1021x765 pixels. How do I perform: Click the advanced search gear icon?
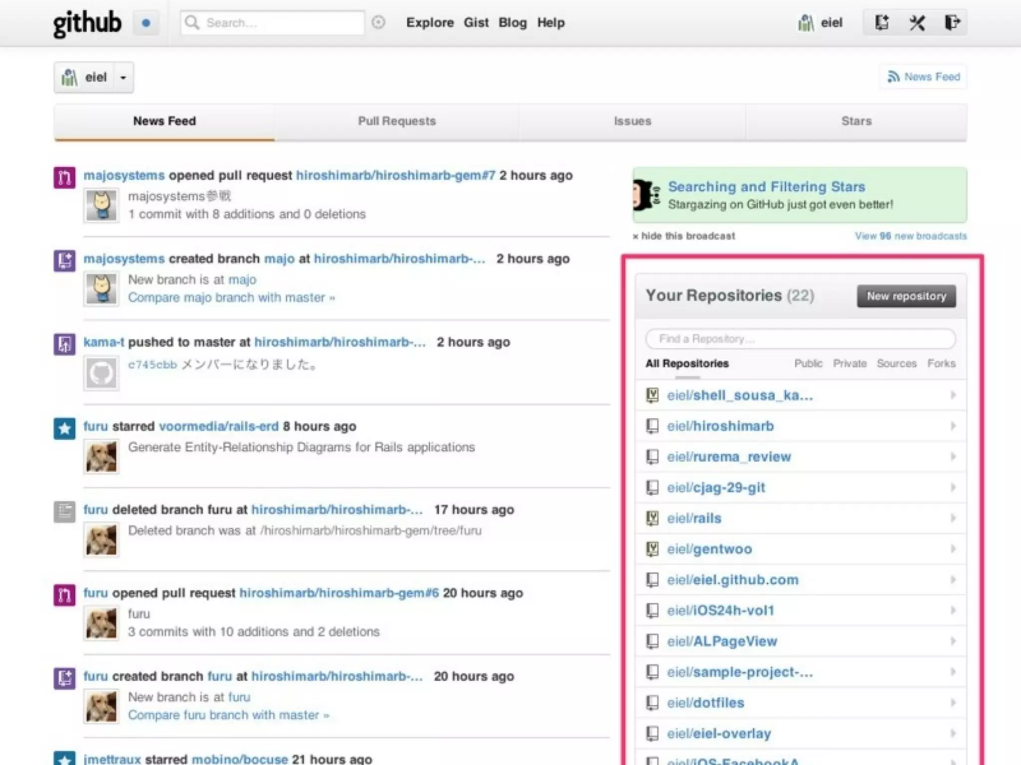[x=378, y=22]
